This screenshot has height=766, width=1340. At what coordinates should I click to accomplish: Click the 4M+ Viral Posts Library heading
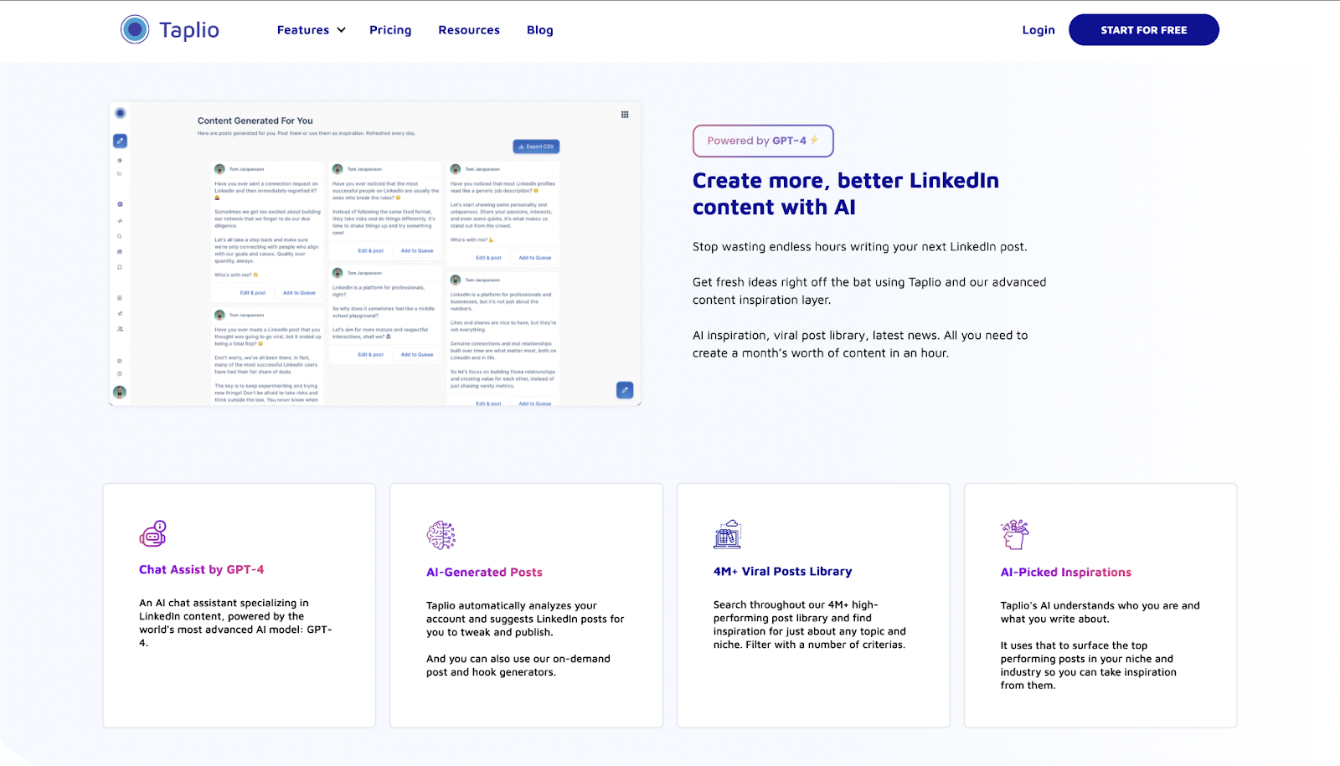coord(783,572)
